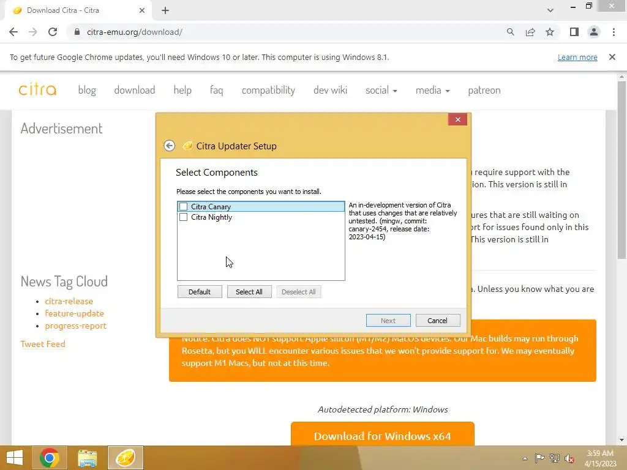Click the Next button in the setup
Image resolution: width=627 pixels, height=470 pixels.
click(x=388, y=321)
